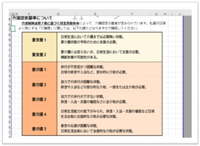Select column C header

pos(29,14)
